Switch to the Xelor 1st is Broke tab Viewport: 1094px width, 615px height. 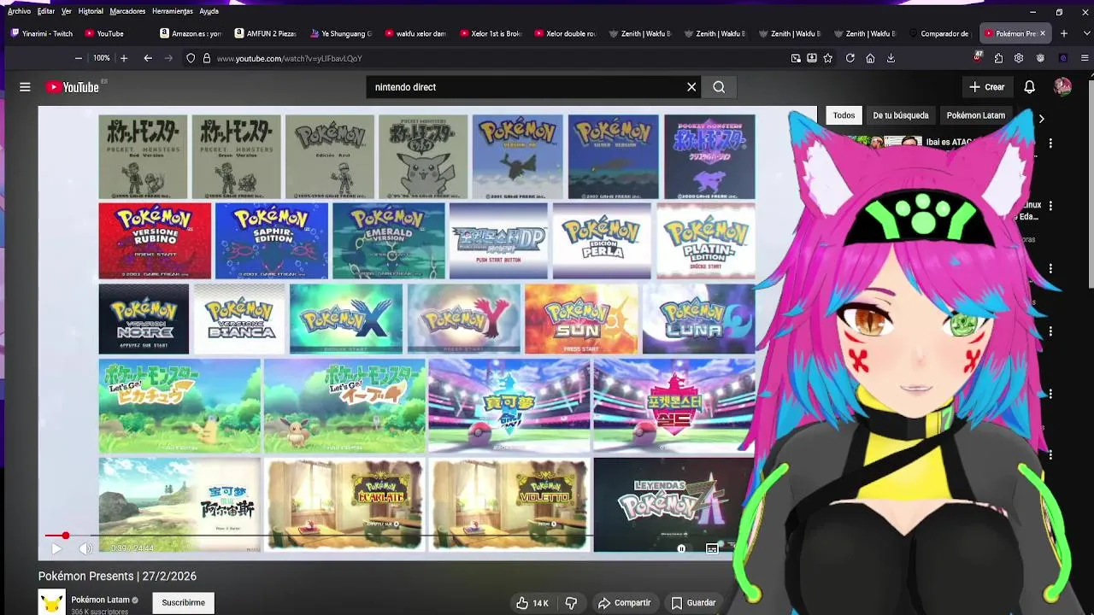point(491,33)
